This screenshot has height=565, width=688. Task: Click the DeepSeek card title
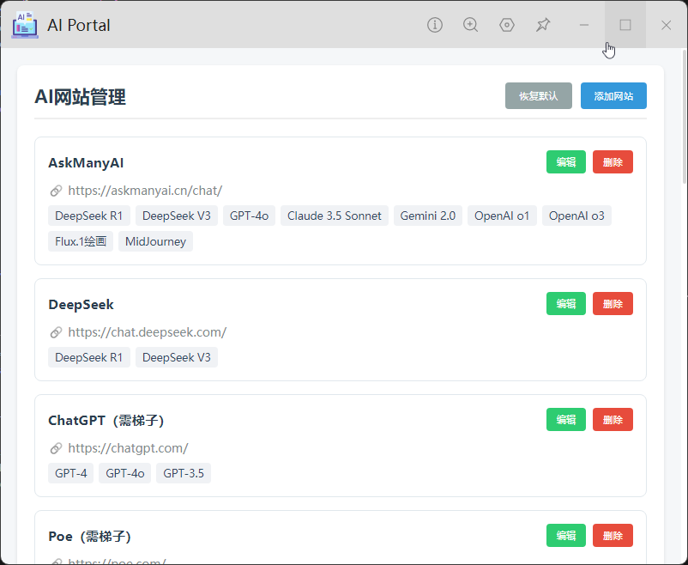(81, 305)
